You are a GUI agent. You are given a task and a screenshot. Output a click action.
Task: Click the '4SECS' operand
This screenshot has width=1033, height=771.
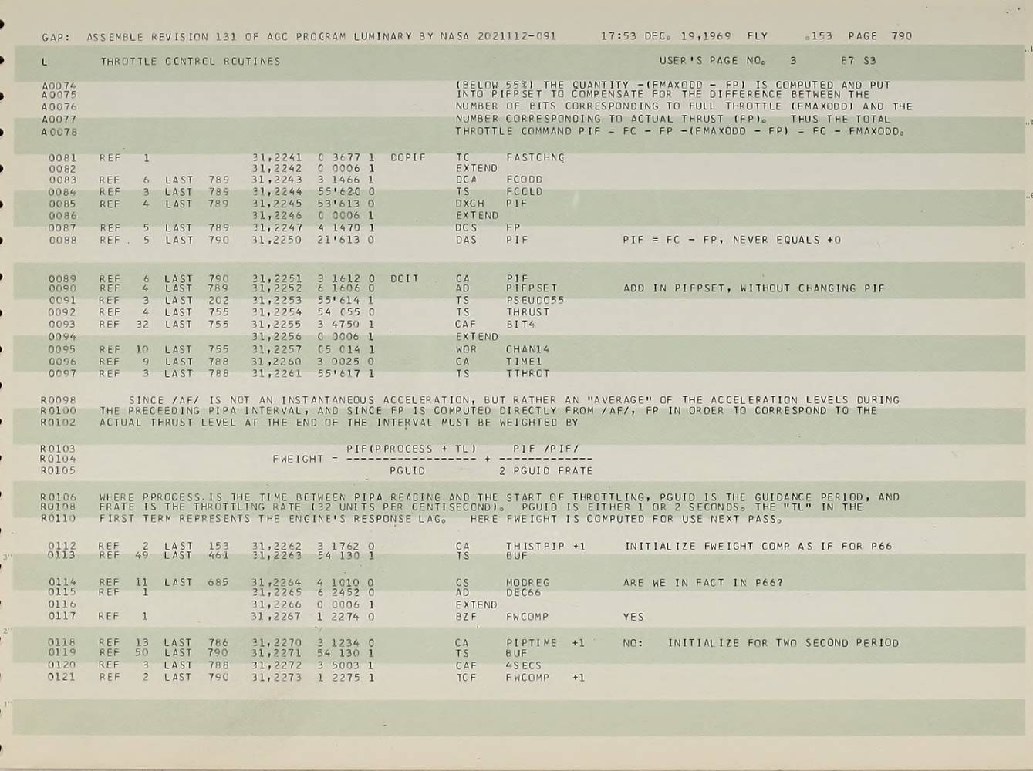[524, 665]
